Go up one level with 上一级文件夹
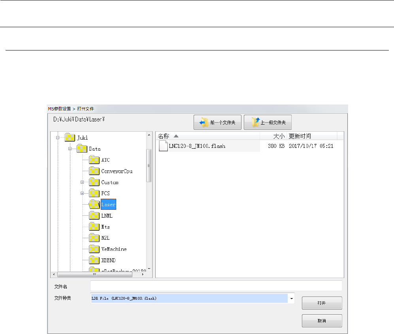This screenshot has width=394, height=334. pyautogui.click(x=268, y=123)
